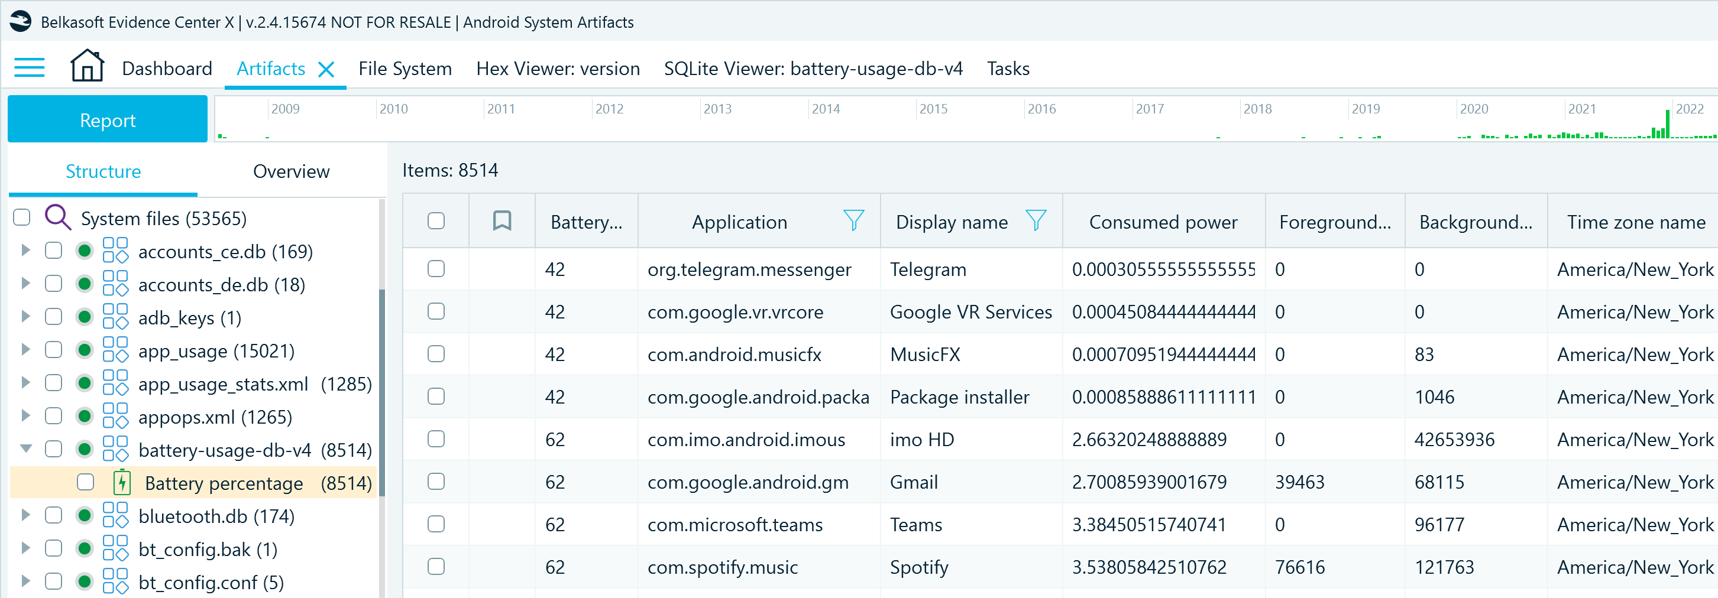Sort by Time zone name column header
1718x598 pixels.
click(x=1635, y=222)
